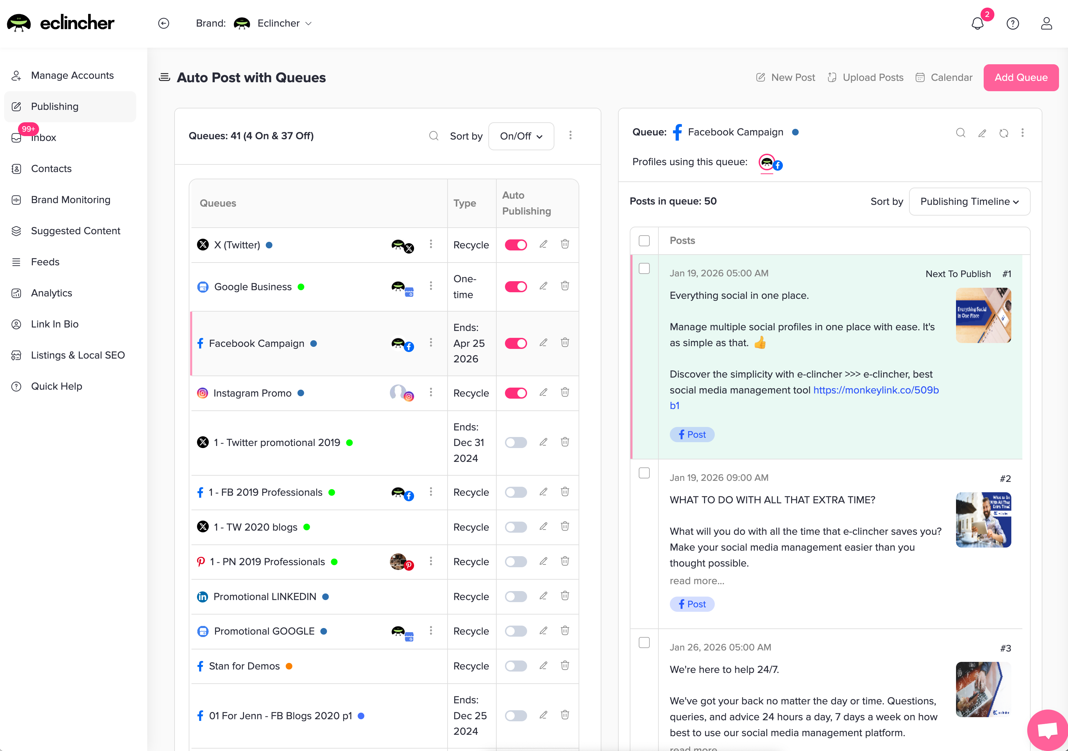Click the Add Queue button
Image resolution: width=1068 pixels, height=751 pixels.
[1021, 78]
